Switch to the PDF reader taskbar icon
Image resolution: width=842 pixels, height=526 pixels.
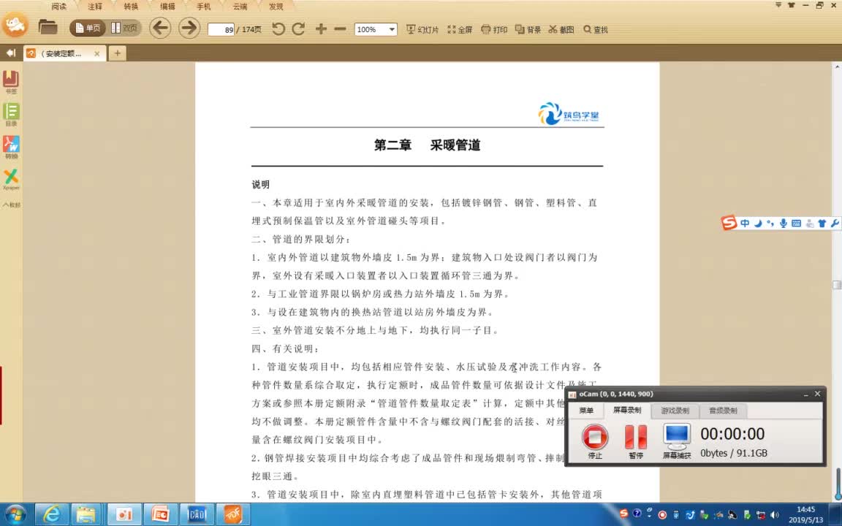(x=232, y=514)
